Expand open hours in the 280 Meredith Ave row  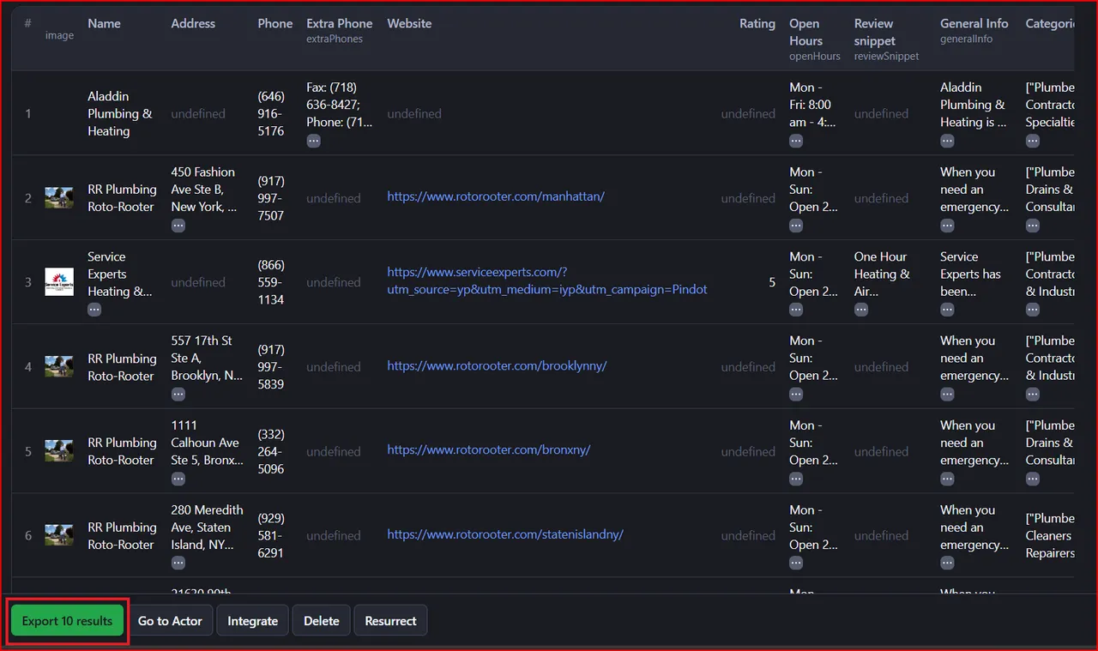(x=797, y=564)
